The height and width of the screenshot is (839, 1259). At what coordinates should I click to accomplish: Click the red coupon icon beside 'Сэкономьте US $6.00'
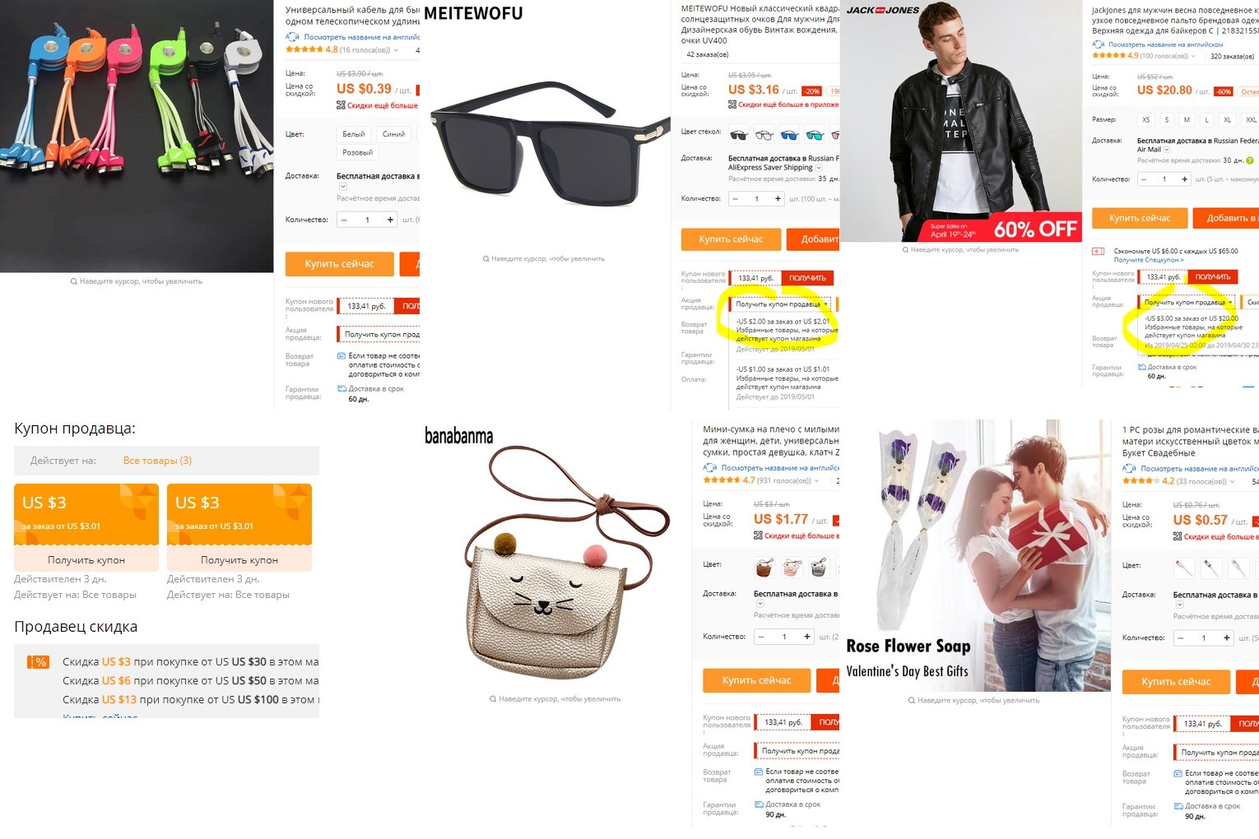(x=1099, y=252)
